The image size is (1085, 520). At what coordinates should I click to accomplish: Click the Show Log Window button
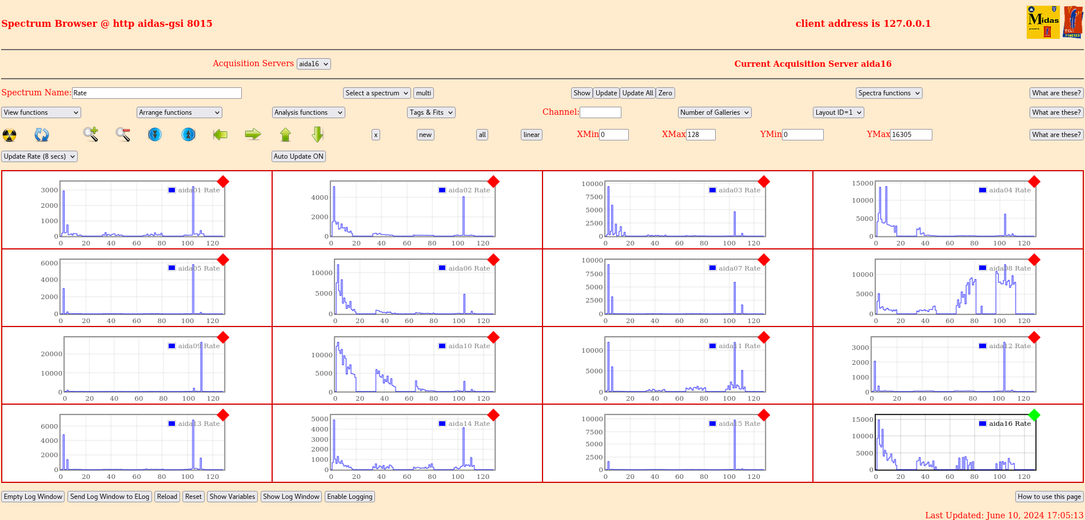(291, 497)
